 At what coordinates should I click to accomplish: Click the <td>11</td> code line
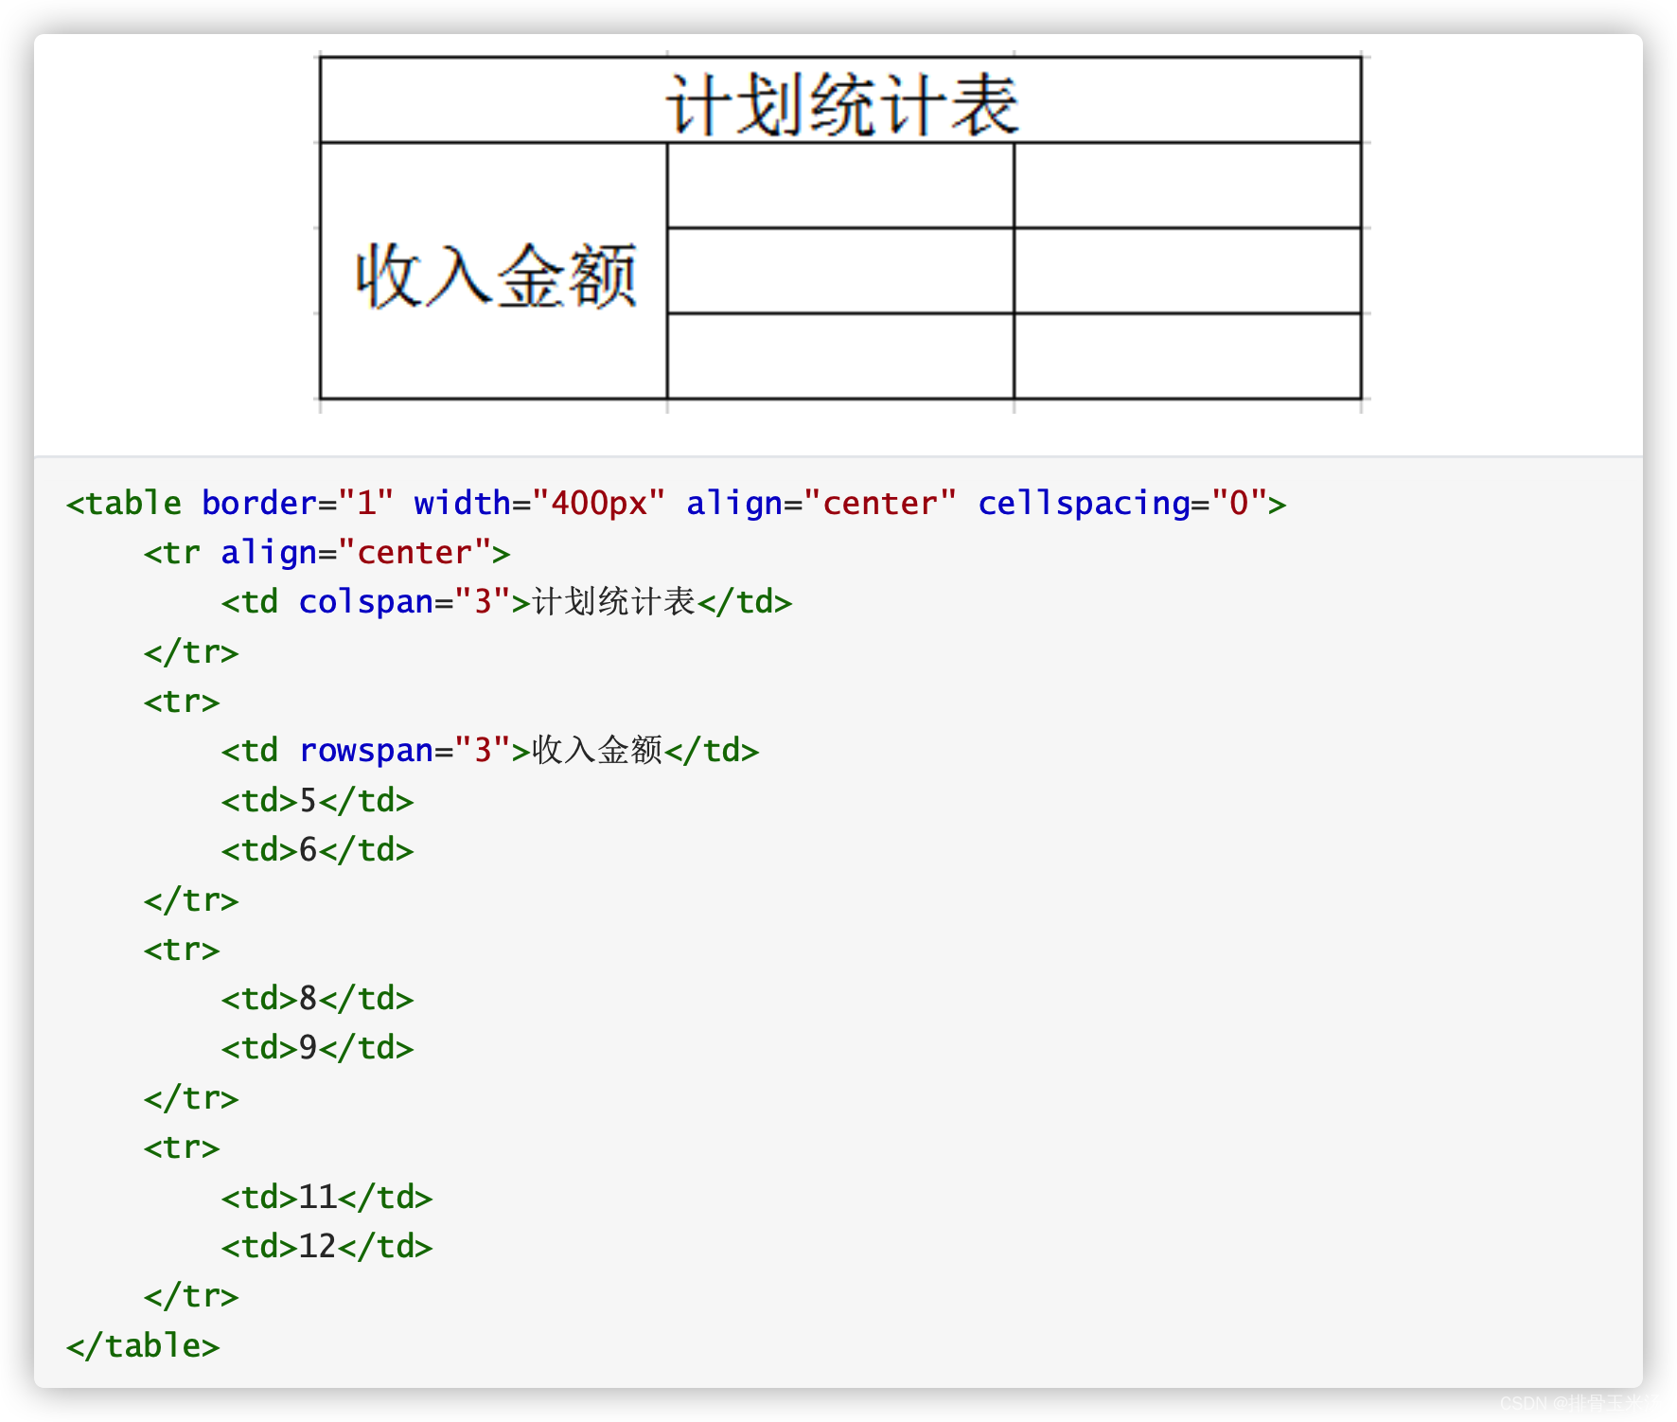click(x=327, y=1197)
